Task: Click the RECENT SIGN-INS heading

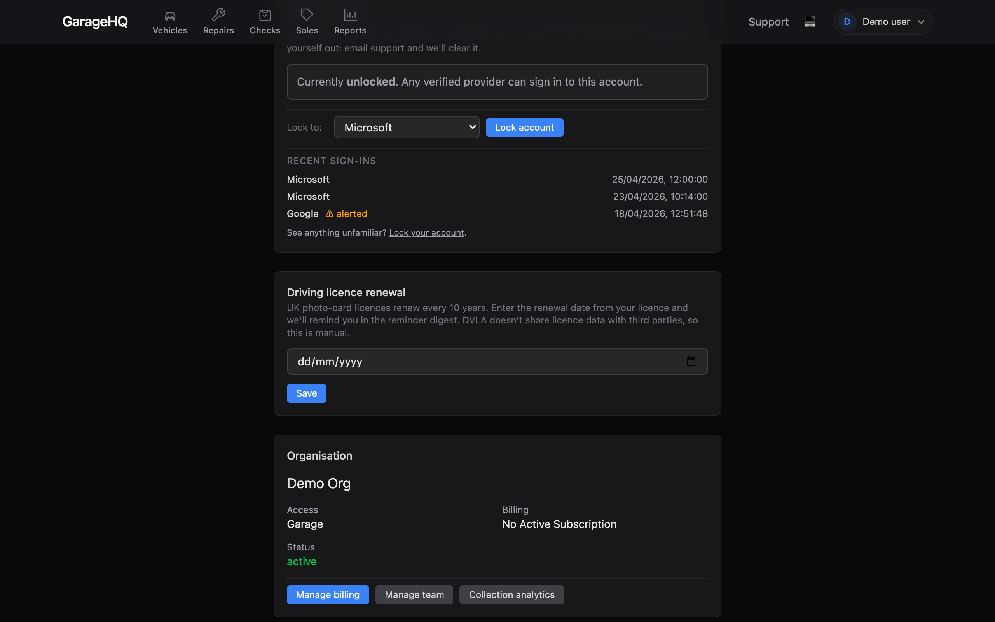Action: click(x=331, y=161)
